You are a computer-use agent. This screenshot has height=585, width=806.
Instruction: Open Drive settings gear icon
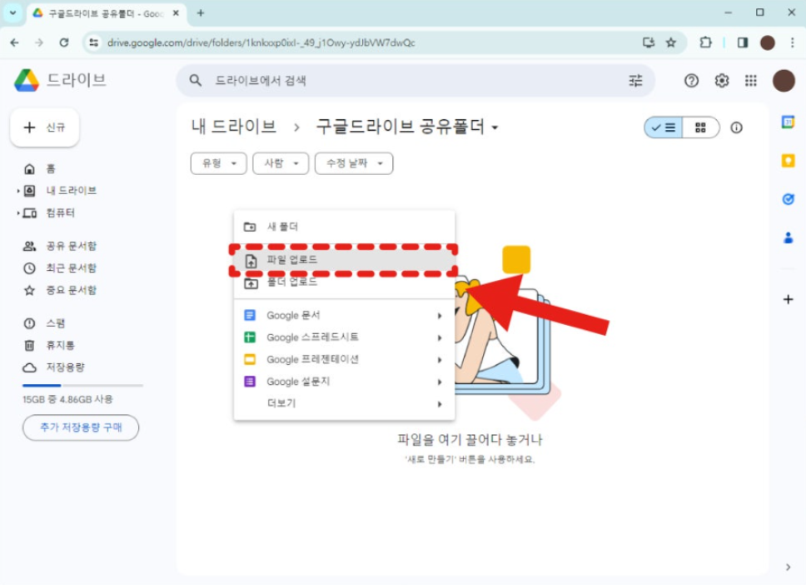pos(722,80)
